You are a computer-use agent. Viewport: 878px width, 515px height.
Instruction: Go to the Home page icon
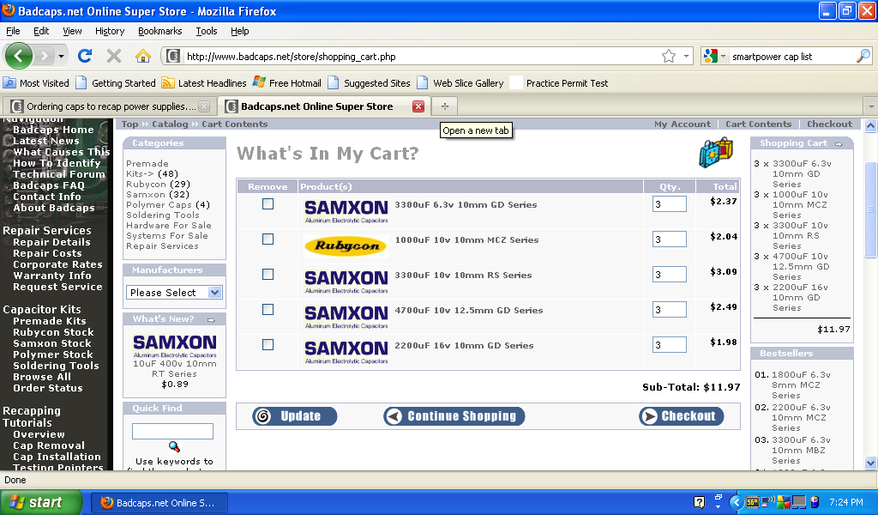(x=143, y=56)
